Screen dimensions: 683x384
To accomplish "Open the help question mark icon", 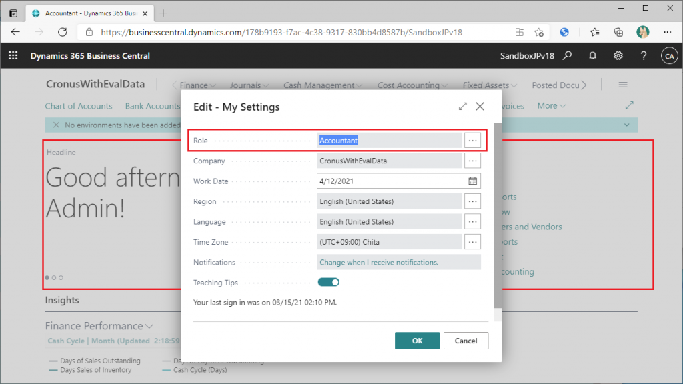I will pyautogui.click(x=644, y=56).
